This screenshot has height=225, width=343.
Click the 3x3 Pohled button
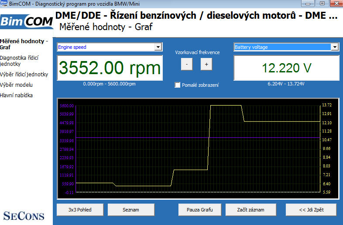80,210
